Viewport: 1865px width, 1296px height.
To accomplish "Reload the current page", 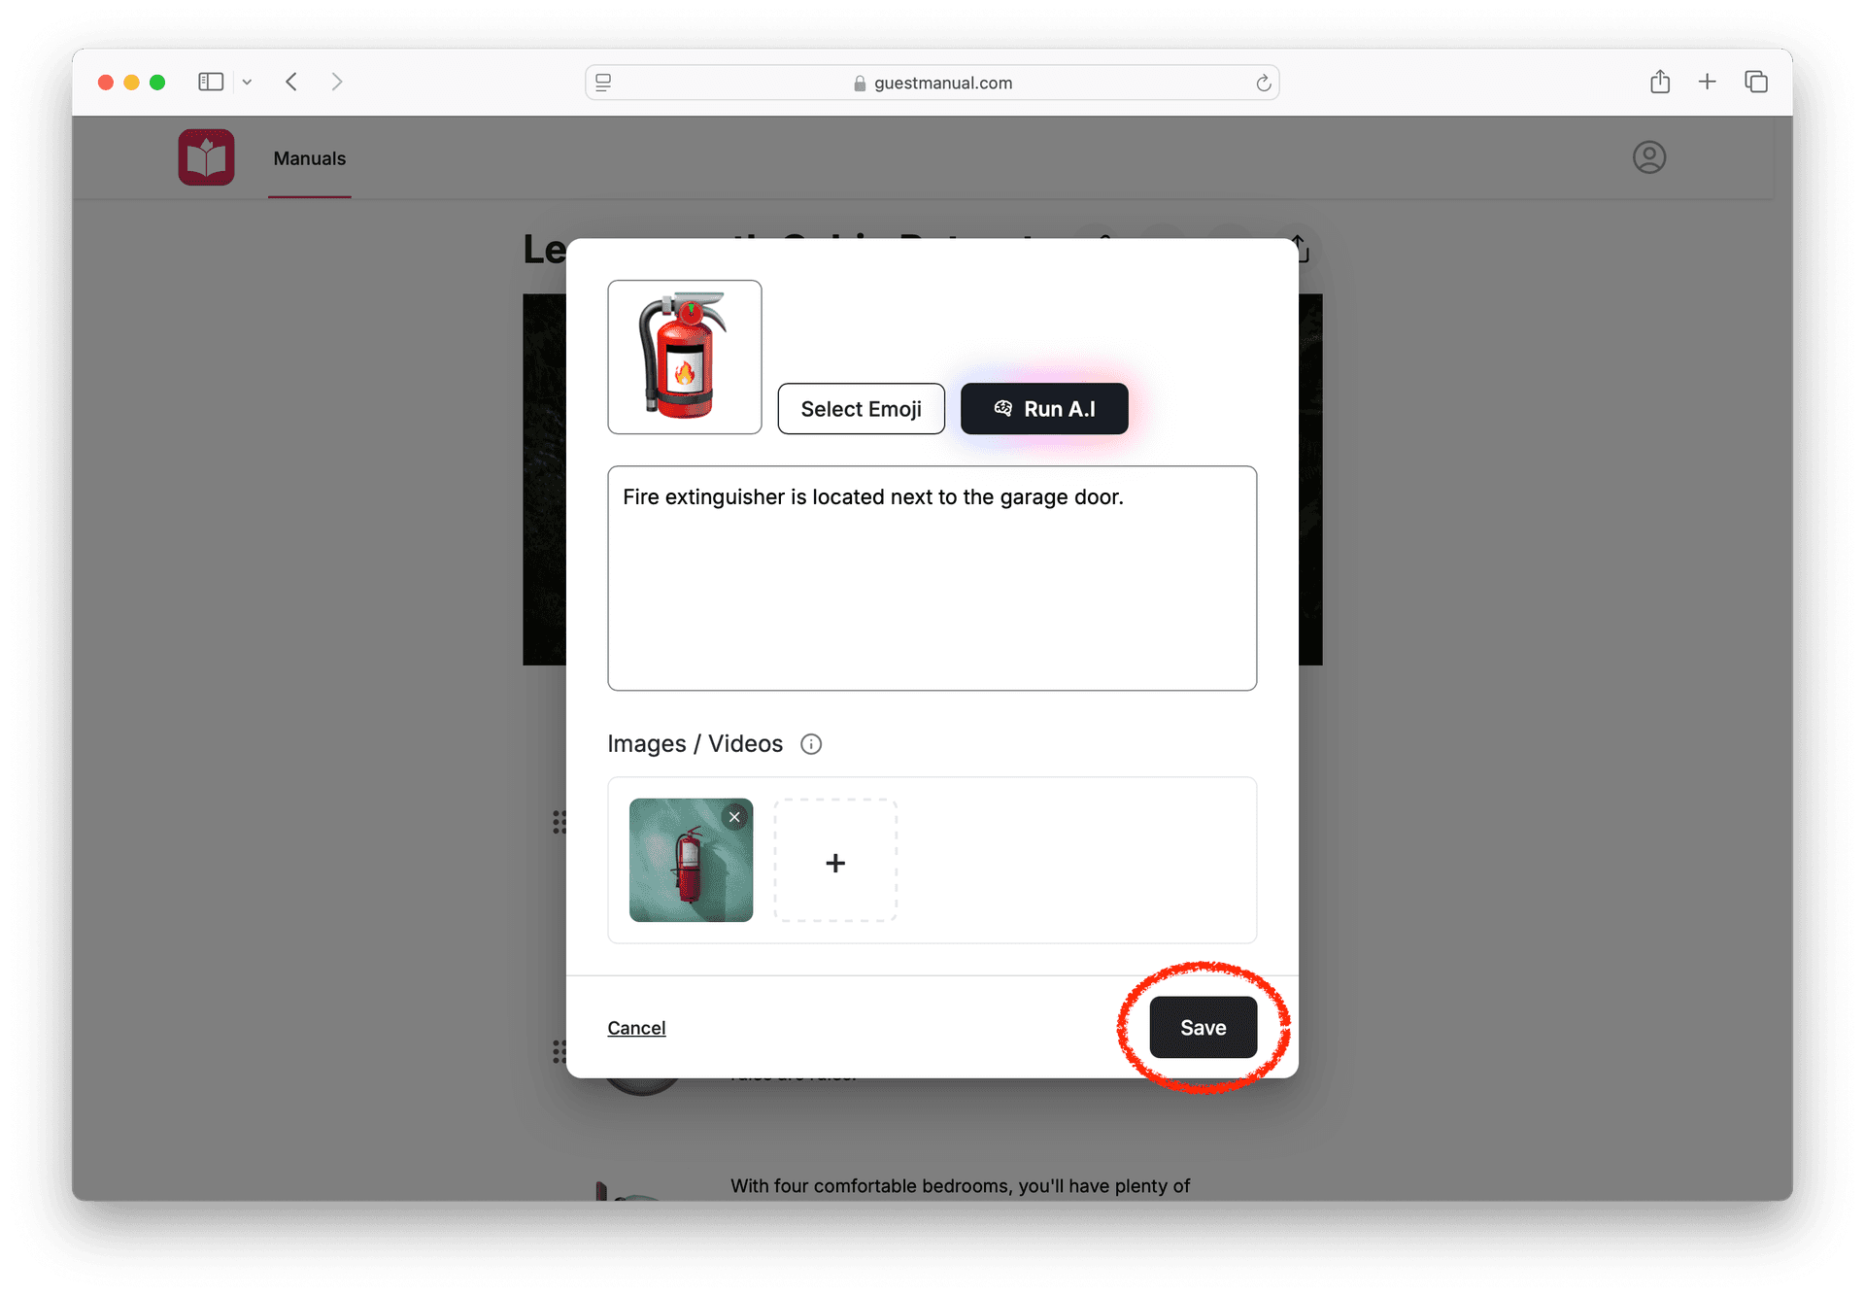I will [1263, 83].
